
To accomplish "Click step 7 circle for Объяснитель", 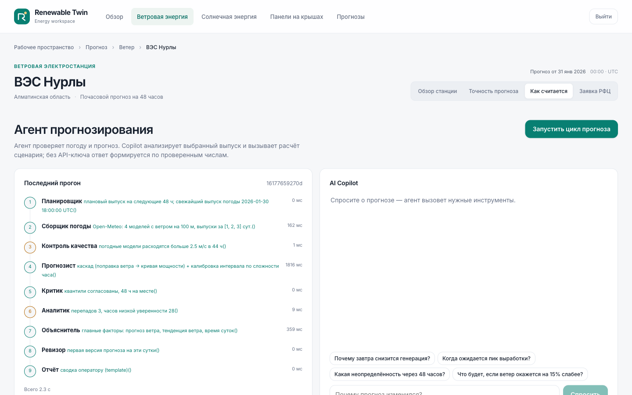I will (30, 332).
